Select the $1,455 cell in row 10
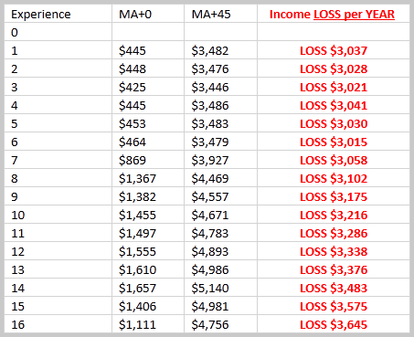This screenshot has width=414, height=337. pos(148,215)
